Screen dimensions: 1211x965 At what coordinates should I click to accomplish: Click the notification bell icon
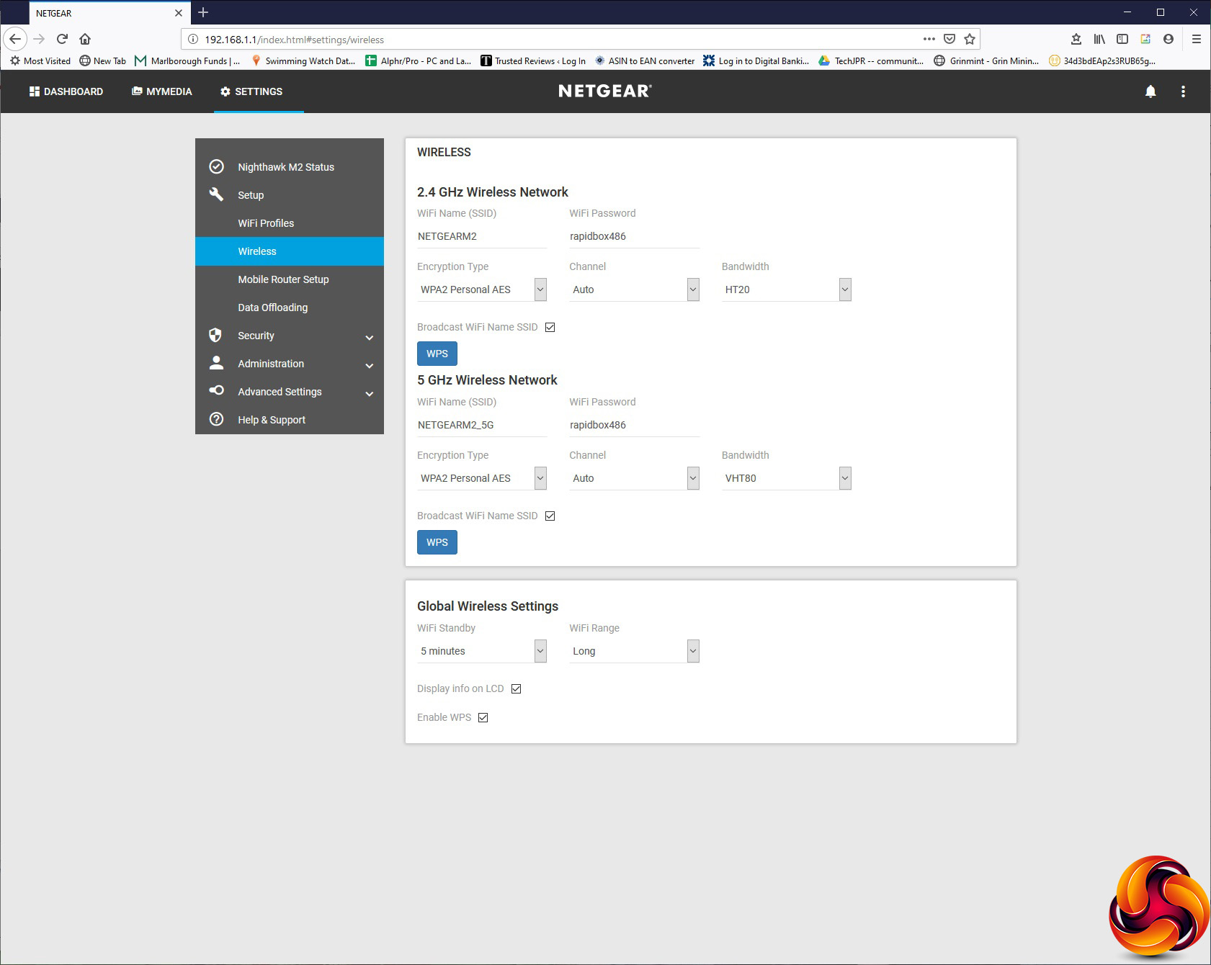1150,91
